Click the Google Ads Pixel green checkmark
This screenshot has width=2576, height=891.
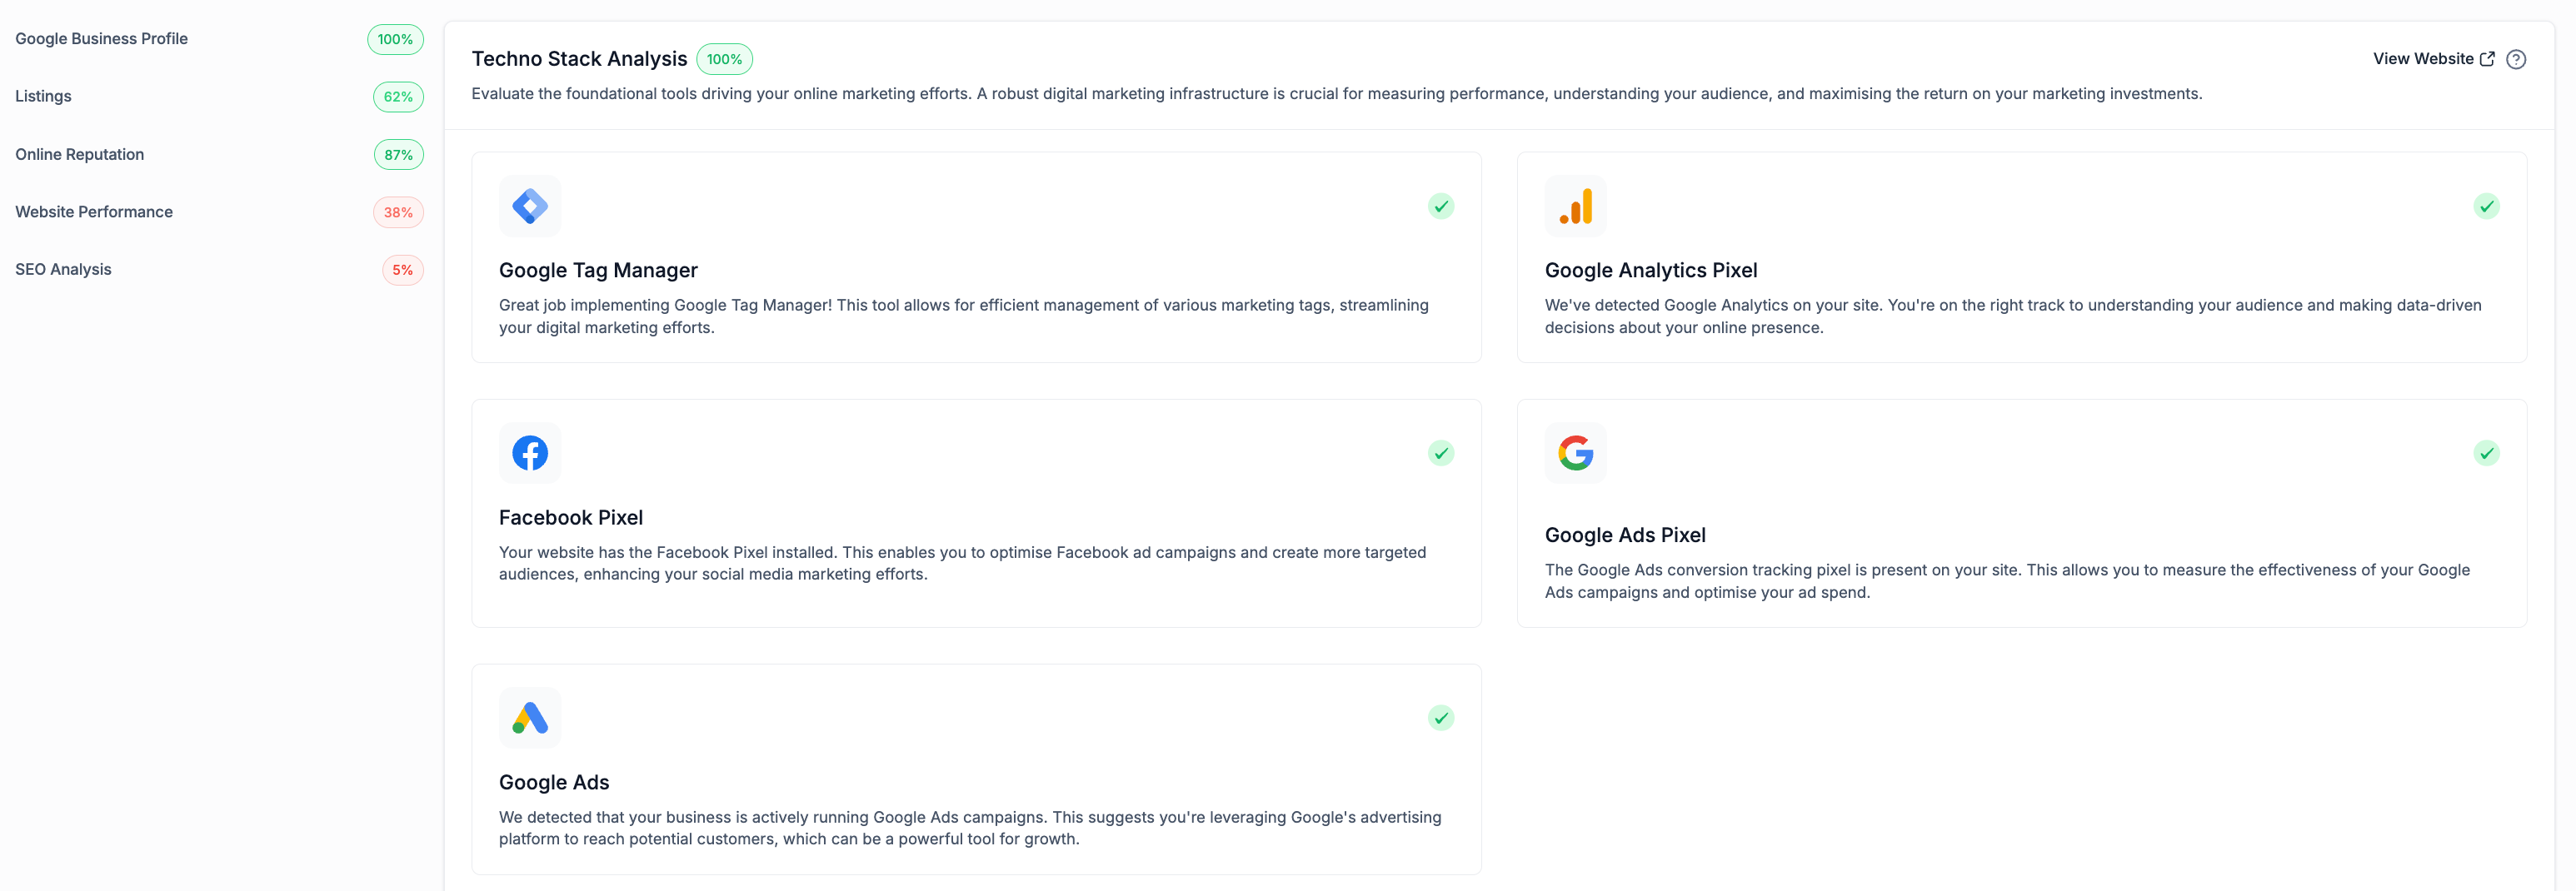(x=2486, y=453)
